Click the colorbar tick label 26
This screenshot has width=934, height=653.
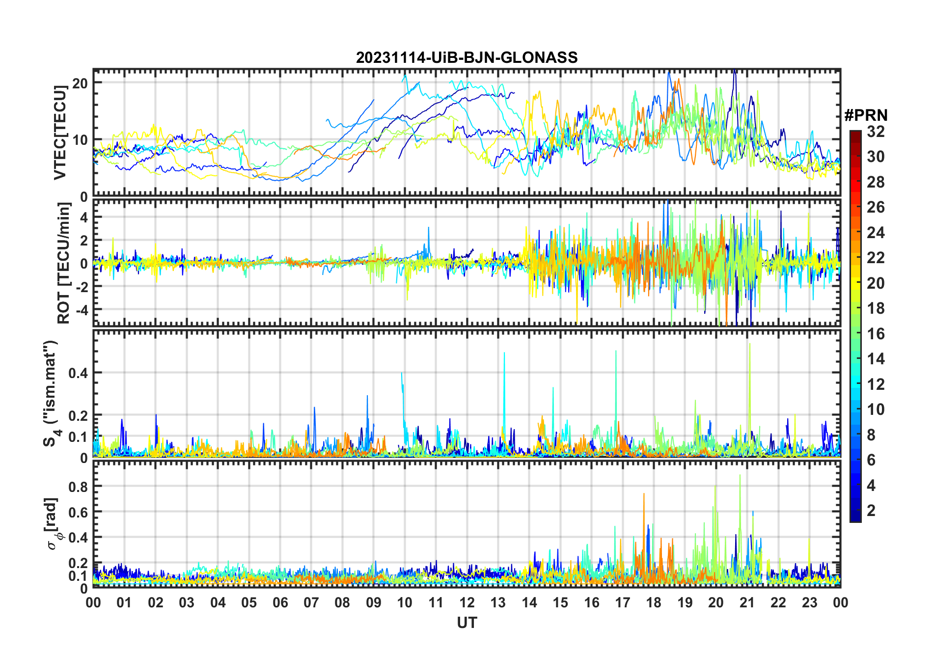coord(876,207)
